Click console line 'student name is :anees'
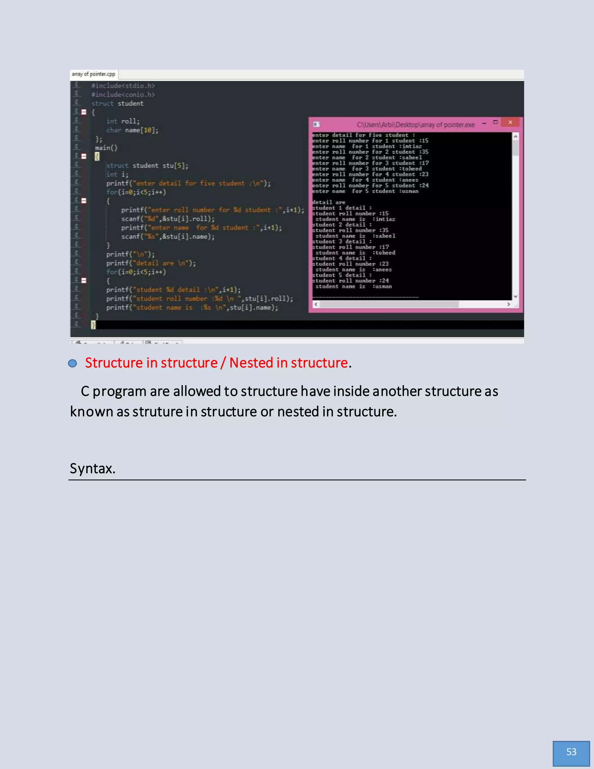594x769 pixels. [x=353, y=270]
